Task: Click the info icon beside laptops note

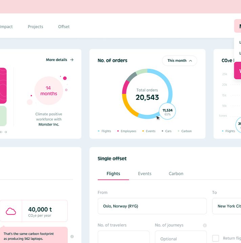Action: tap(72, 237)
